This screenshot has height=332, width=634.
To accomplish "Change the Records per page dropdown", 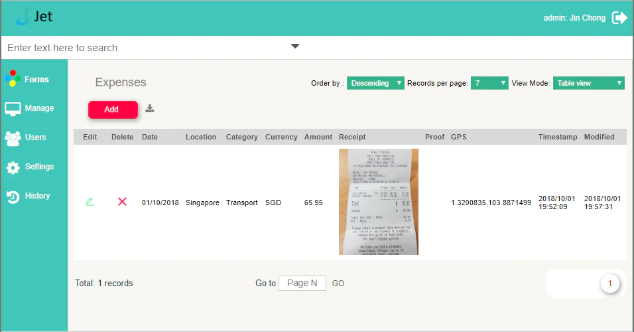I will coord(489,83).
